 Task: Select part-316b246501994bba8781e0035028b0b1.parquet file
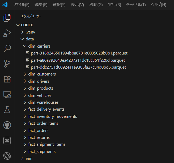[79, 53]
